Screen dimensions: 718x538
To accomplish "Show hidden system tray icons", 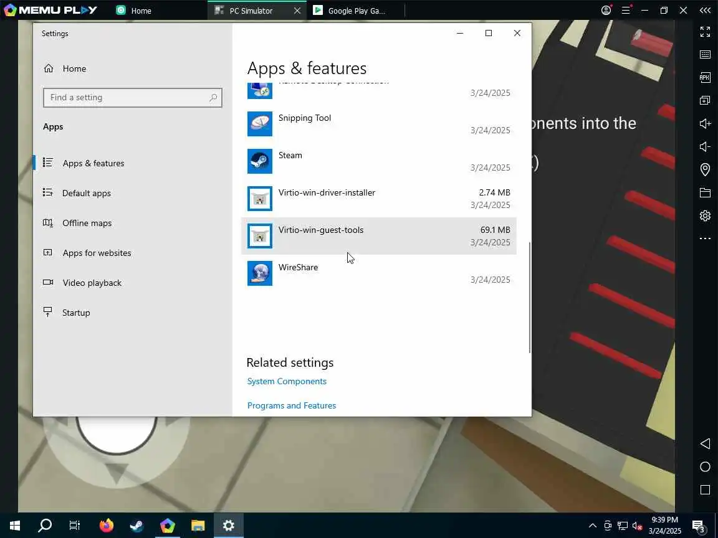I will click(x=592, y=525).
